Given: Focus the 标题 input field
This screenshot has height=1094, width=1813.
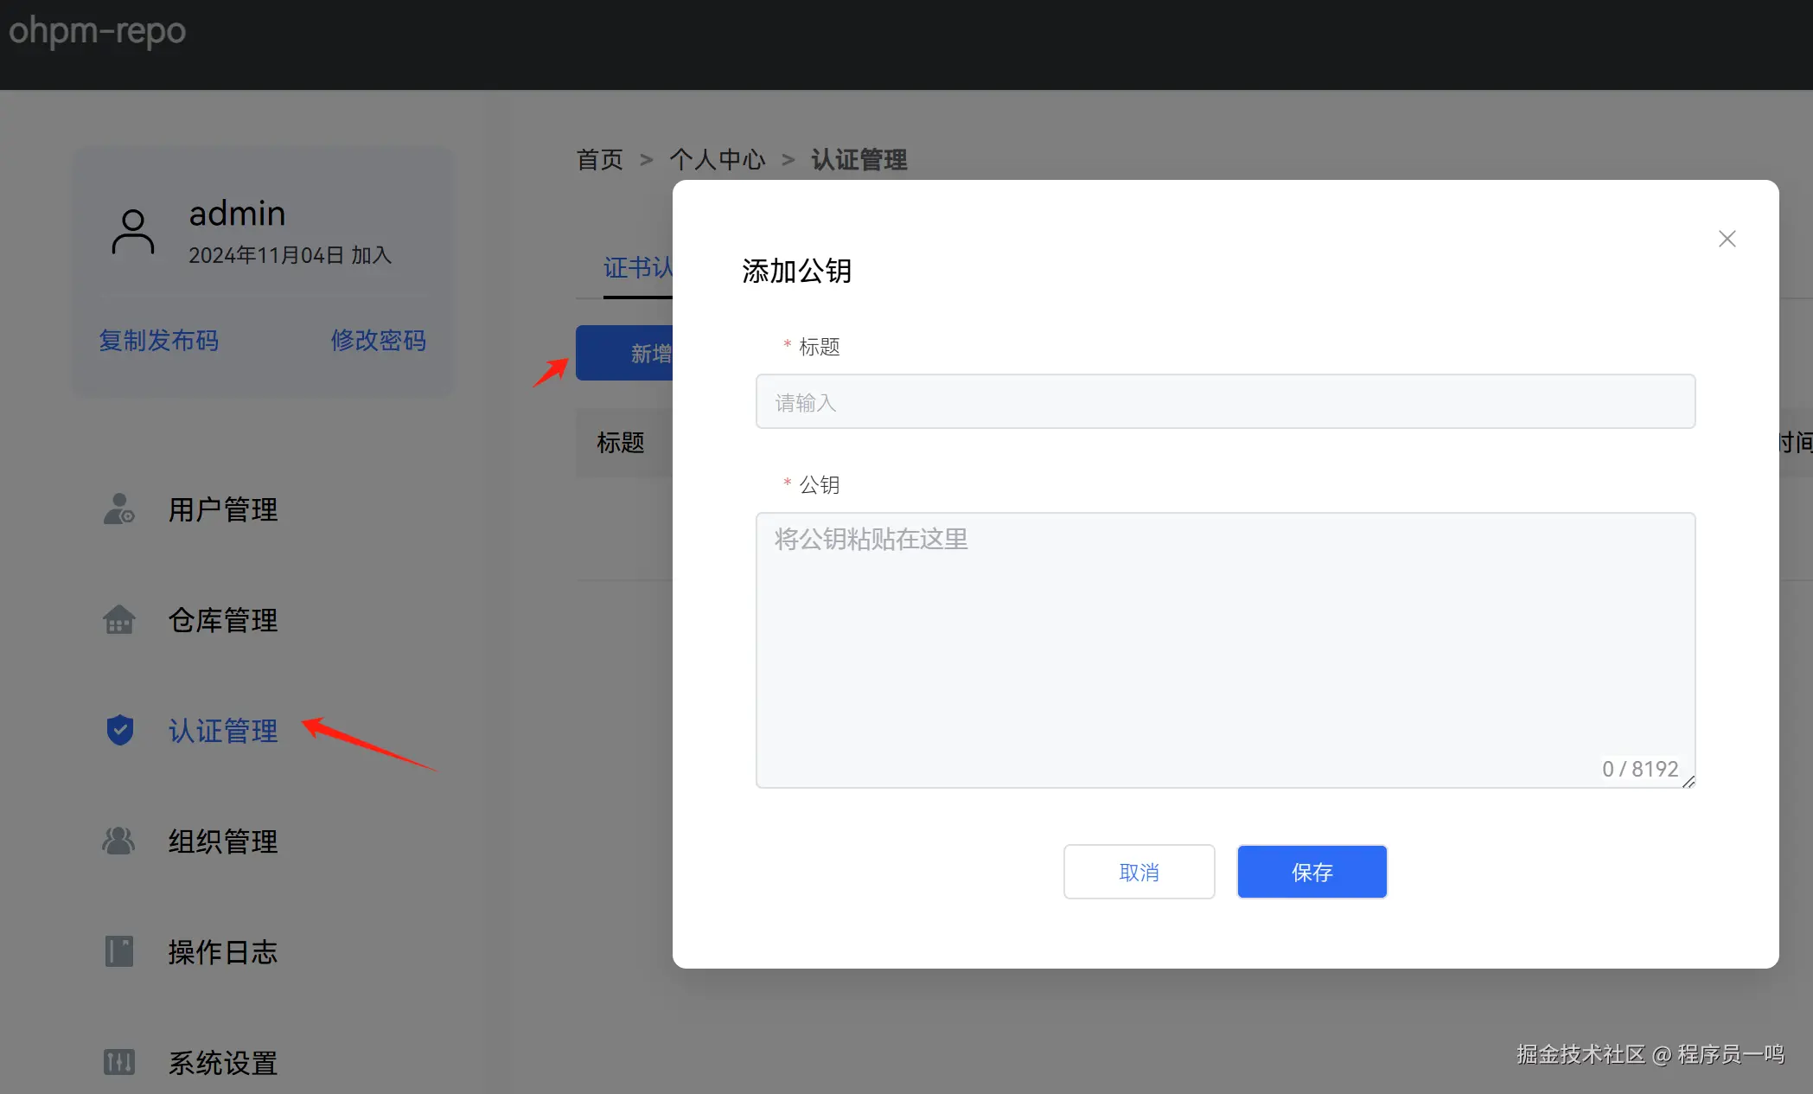Looking at the screenshot, I should pyautogui.click(x=1224, y=402).
